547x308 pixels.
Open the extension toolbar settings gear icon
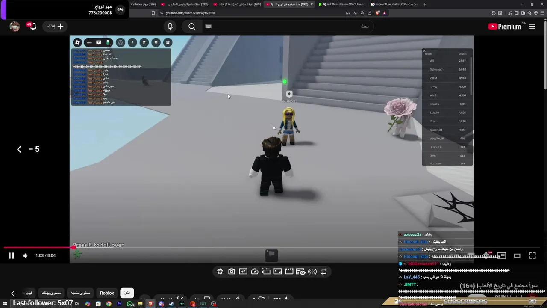[220, 272]
